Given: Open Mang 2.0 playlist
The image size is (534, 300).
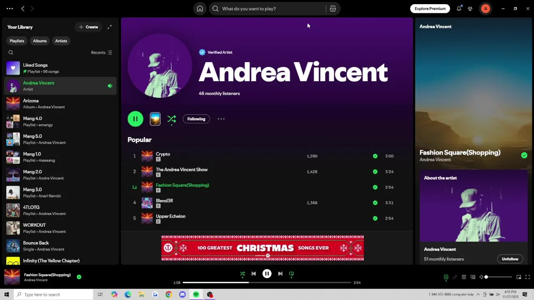Looking at the screenshot, I should [x=61, y=175].
